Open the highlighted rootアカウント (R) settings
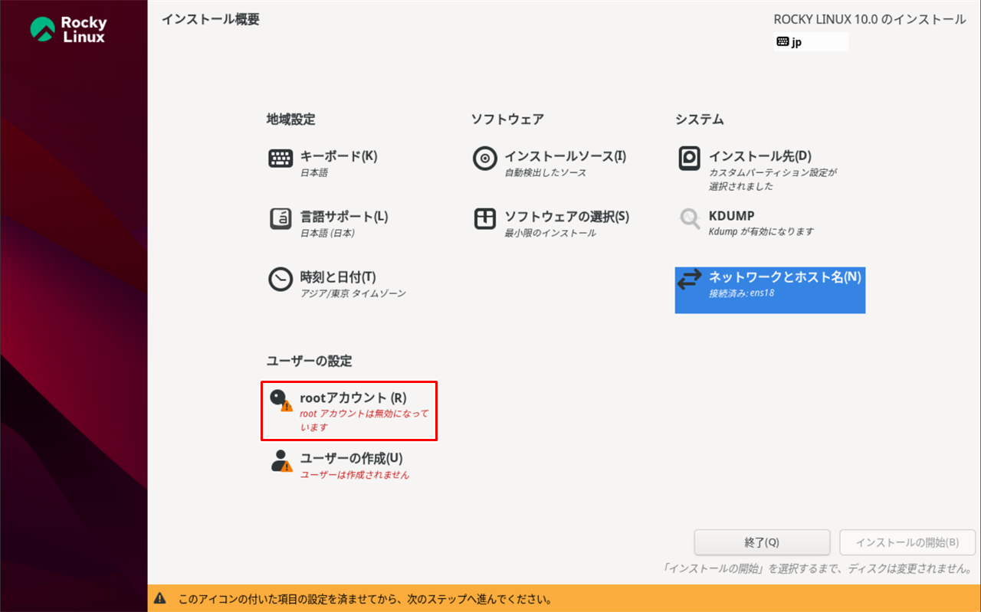The image size is (981, 612). [349, 411]
